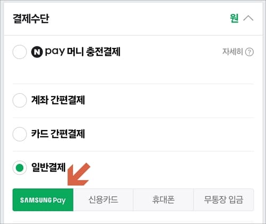Viewport: 266px width, 224px height.
Task: Switch to the 신용카드 tab
Action: (x=103, y=200)
